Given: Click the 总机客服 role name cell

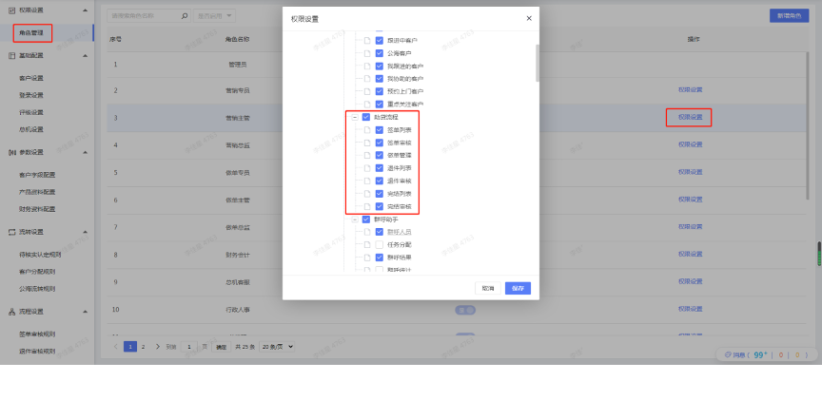Looking at the screenshot, I should 238,281.
